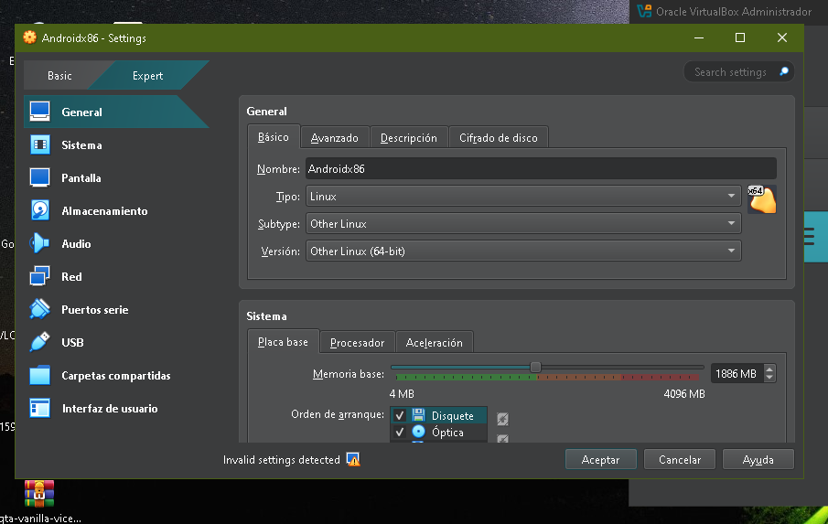Click the 1886 MB memory value field
828x524 pixels.
click(737, 373)
